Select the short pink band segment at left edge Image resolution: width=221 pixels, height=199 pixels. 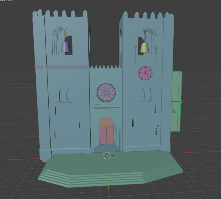(39, 67)
